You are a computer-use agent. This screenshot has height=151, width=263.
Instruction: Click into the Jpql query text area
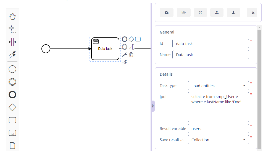[x=218, y=107]
